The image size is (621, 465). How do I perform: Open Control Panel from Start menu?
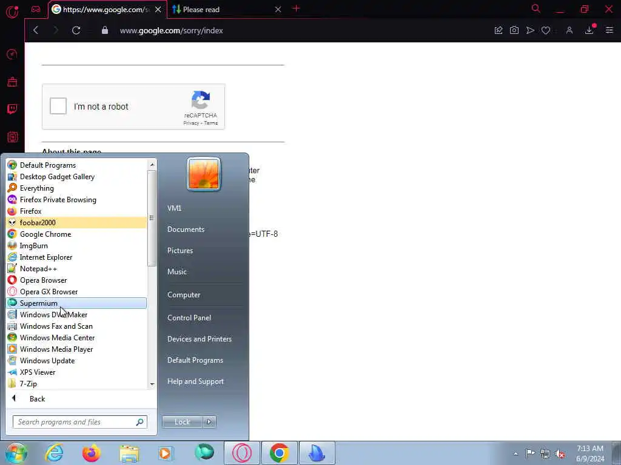[x=189, y=317]
